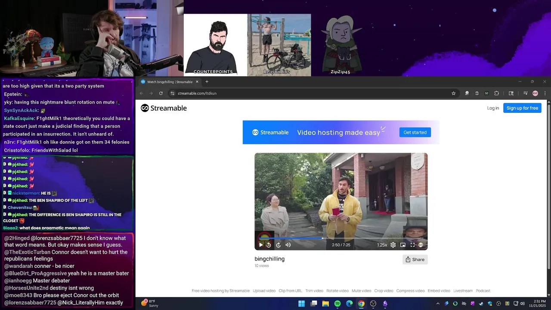This screenshot has height=310, width=551.
Task: Open a new browser tab
Action: click(207, 82)
